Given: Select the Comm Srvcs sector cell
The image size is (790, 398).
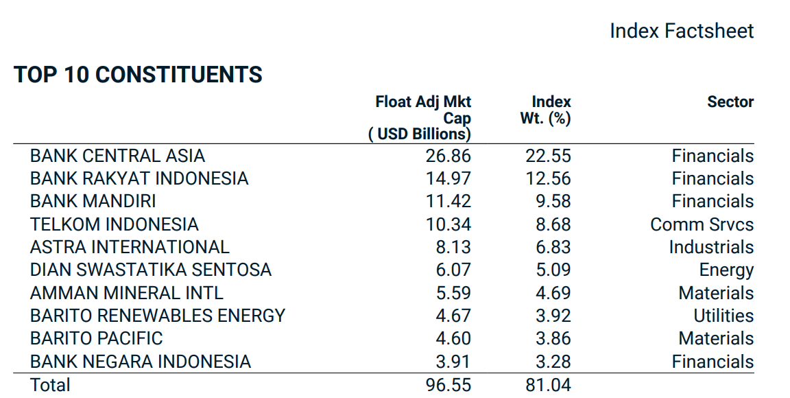Looking at the screenshot, I should pyautogui.click(x=702, y=224).
